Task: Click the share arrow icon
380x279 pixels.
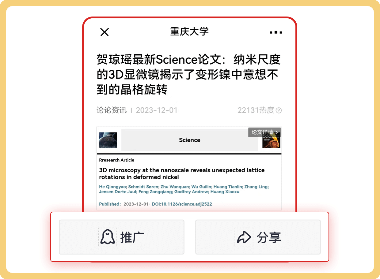Action: tap(244, 237)
